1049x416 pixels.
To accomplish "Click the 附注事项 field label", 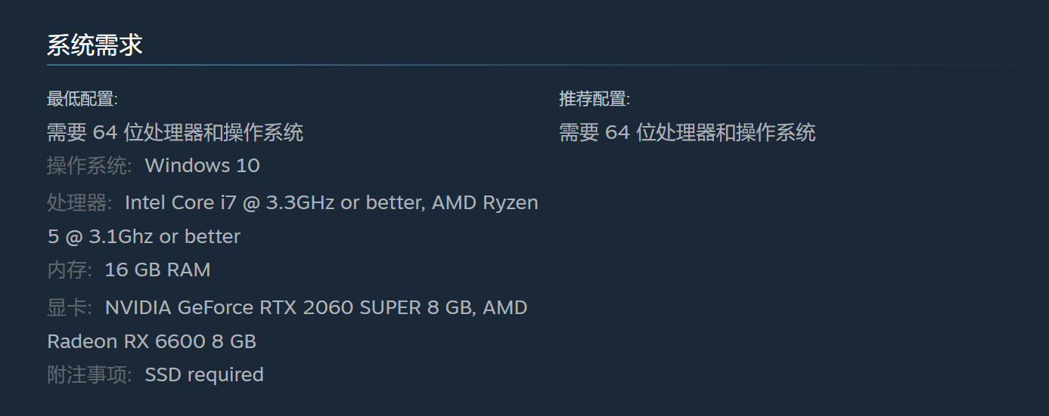I will click(89, 375).
